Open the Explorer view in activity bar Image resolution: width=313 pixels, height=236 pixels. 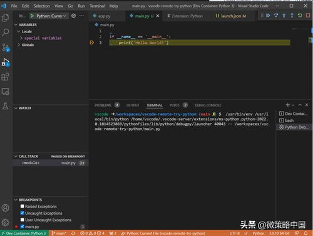[5, 17]
